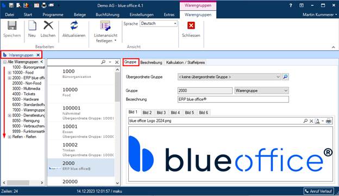The image size is (339, 196).
Task: Close the Warengruppen document tab
Action: coord(38,55)
